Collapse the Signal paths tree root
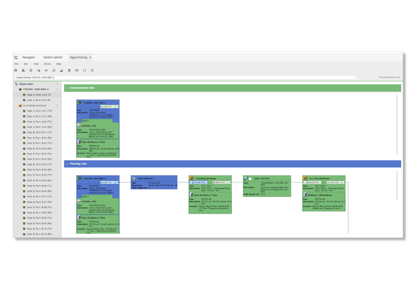Screen dimensions: 416x289 57,84
